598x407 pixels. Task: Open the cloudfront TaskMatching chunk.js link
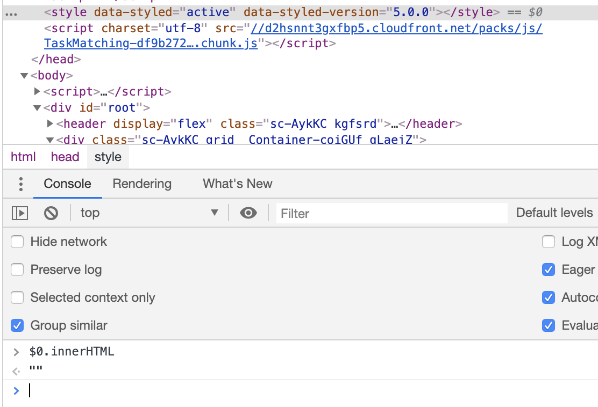pyautogui.click(x=293, y=36)
